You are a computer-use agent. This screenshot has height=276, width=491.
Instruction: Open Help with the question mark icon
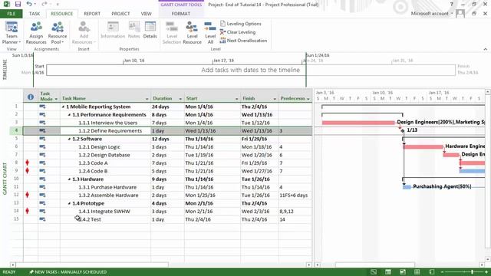point(451,5)
